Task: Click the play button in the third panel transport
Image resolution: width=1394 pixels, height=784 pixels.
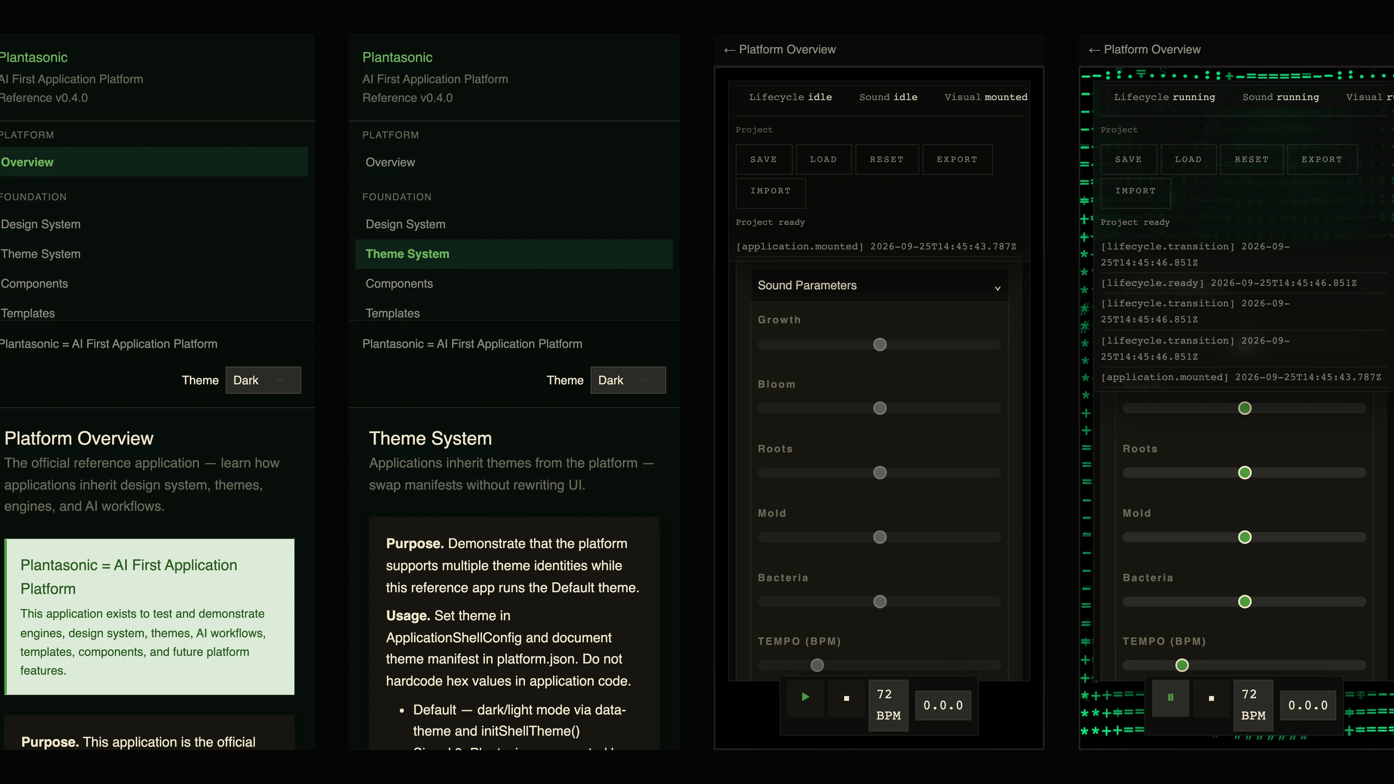Action: click(x=805, y=697)
